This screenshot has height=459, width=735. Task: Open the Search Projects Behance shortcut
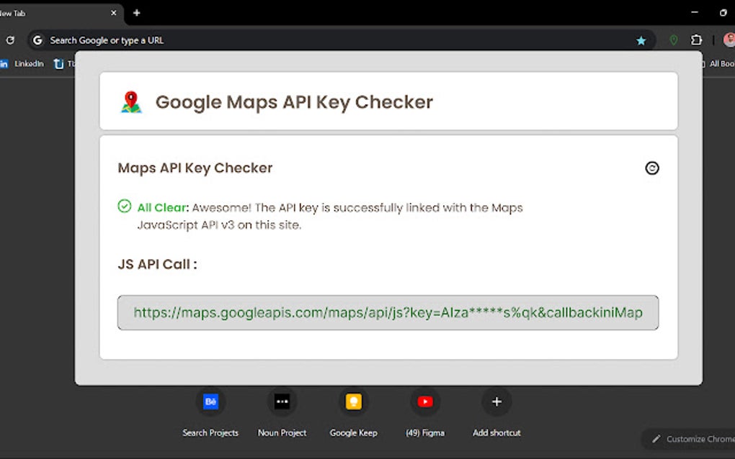[x=210, y=401]
